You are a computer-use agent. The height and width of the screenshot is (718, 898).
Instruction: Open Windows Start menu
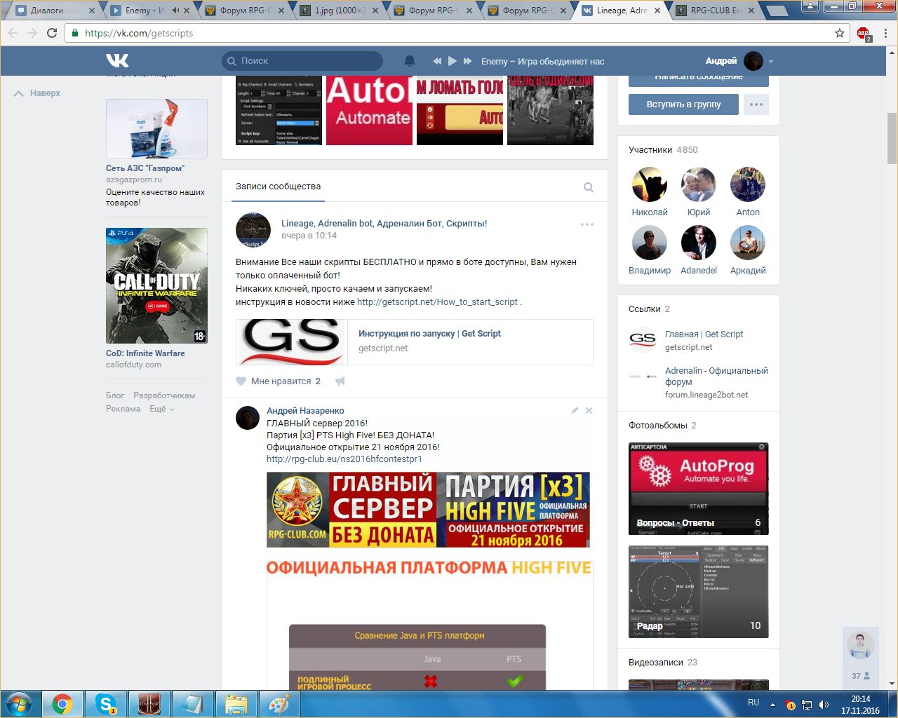pyautogui.click(x=19, y=703)
